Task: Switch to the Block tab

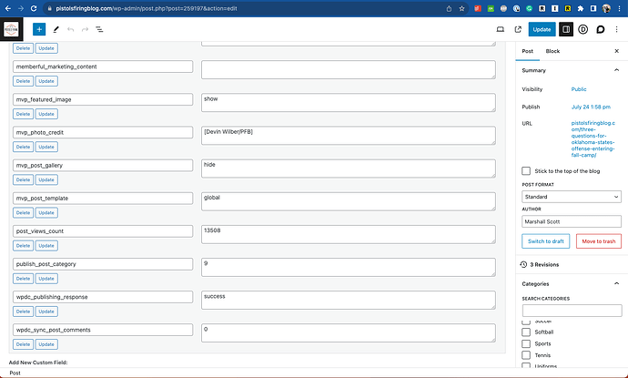Action: (552, 51)
